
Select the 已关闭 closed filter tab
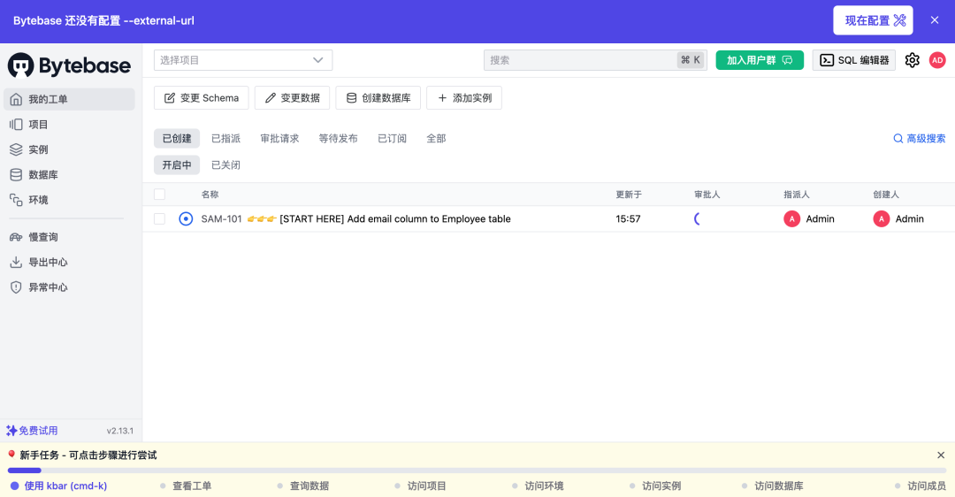pyautogui.click(x=226, y=165)
